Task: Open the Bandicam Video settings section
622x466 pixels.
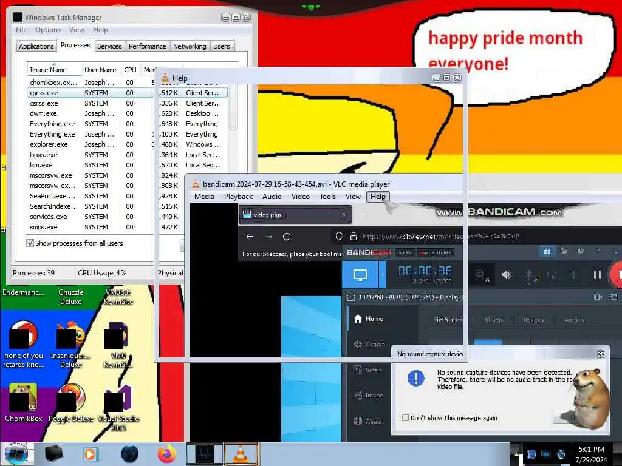Action: click(367, 370)
